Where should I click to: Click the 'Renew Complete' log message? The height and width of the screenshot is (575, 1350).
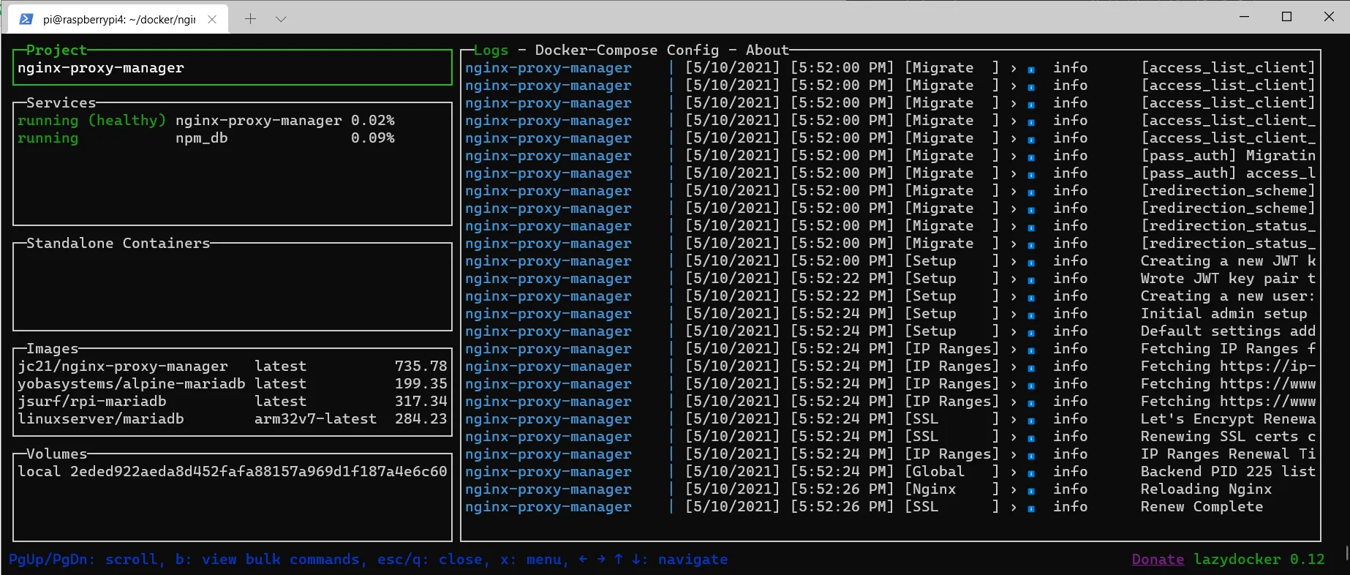(1202, 507)
